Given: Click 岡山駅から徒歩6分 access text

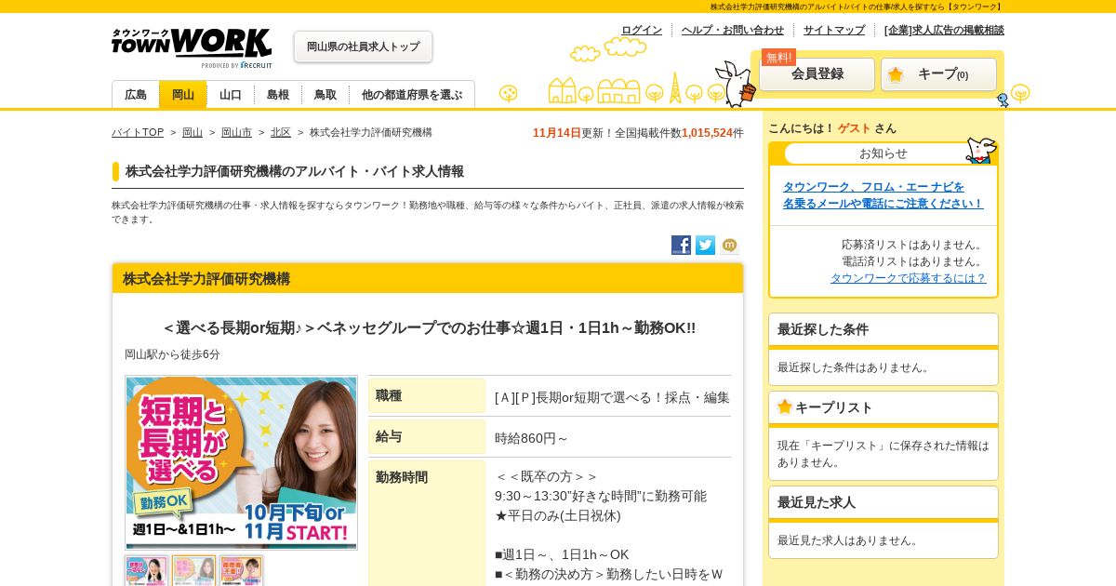Looking at the screenshot, I should [x=173, y=354].
